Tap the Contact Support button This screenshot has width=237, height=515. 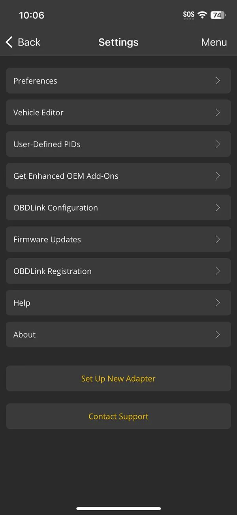[x=118, y=416]
